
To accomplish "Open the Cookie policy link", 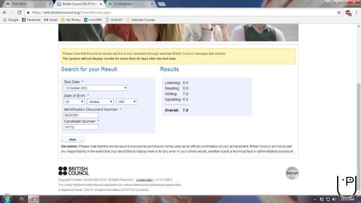I will click(x=144, y=179).
